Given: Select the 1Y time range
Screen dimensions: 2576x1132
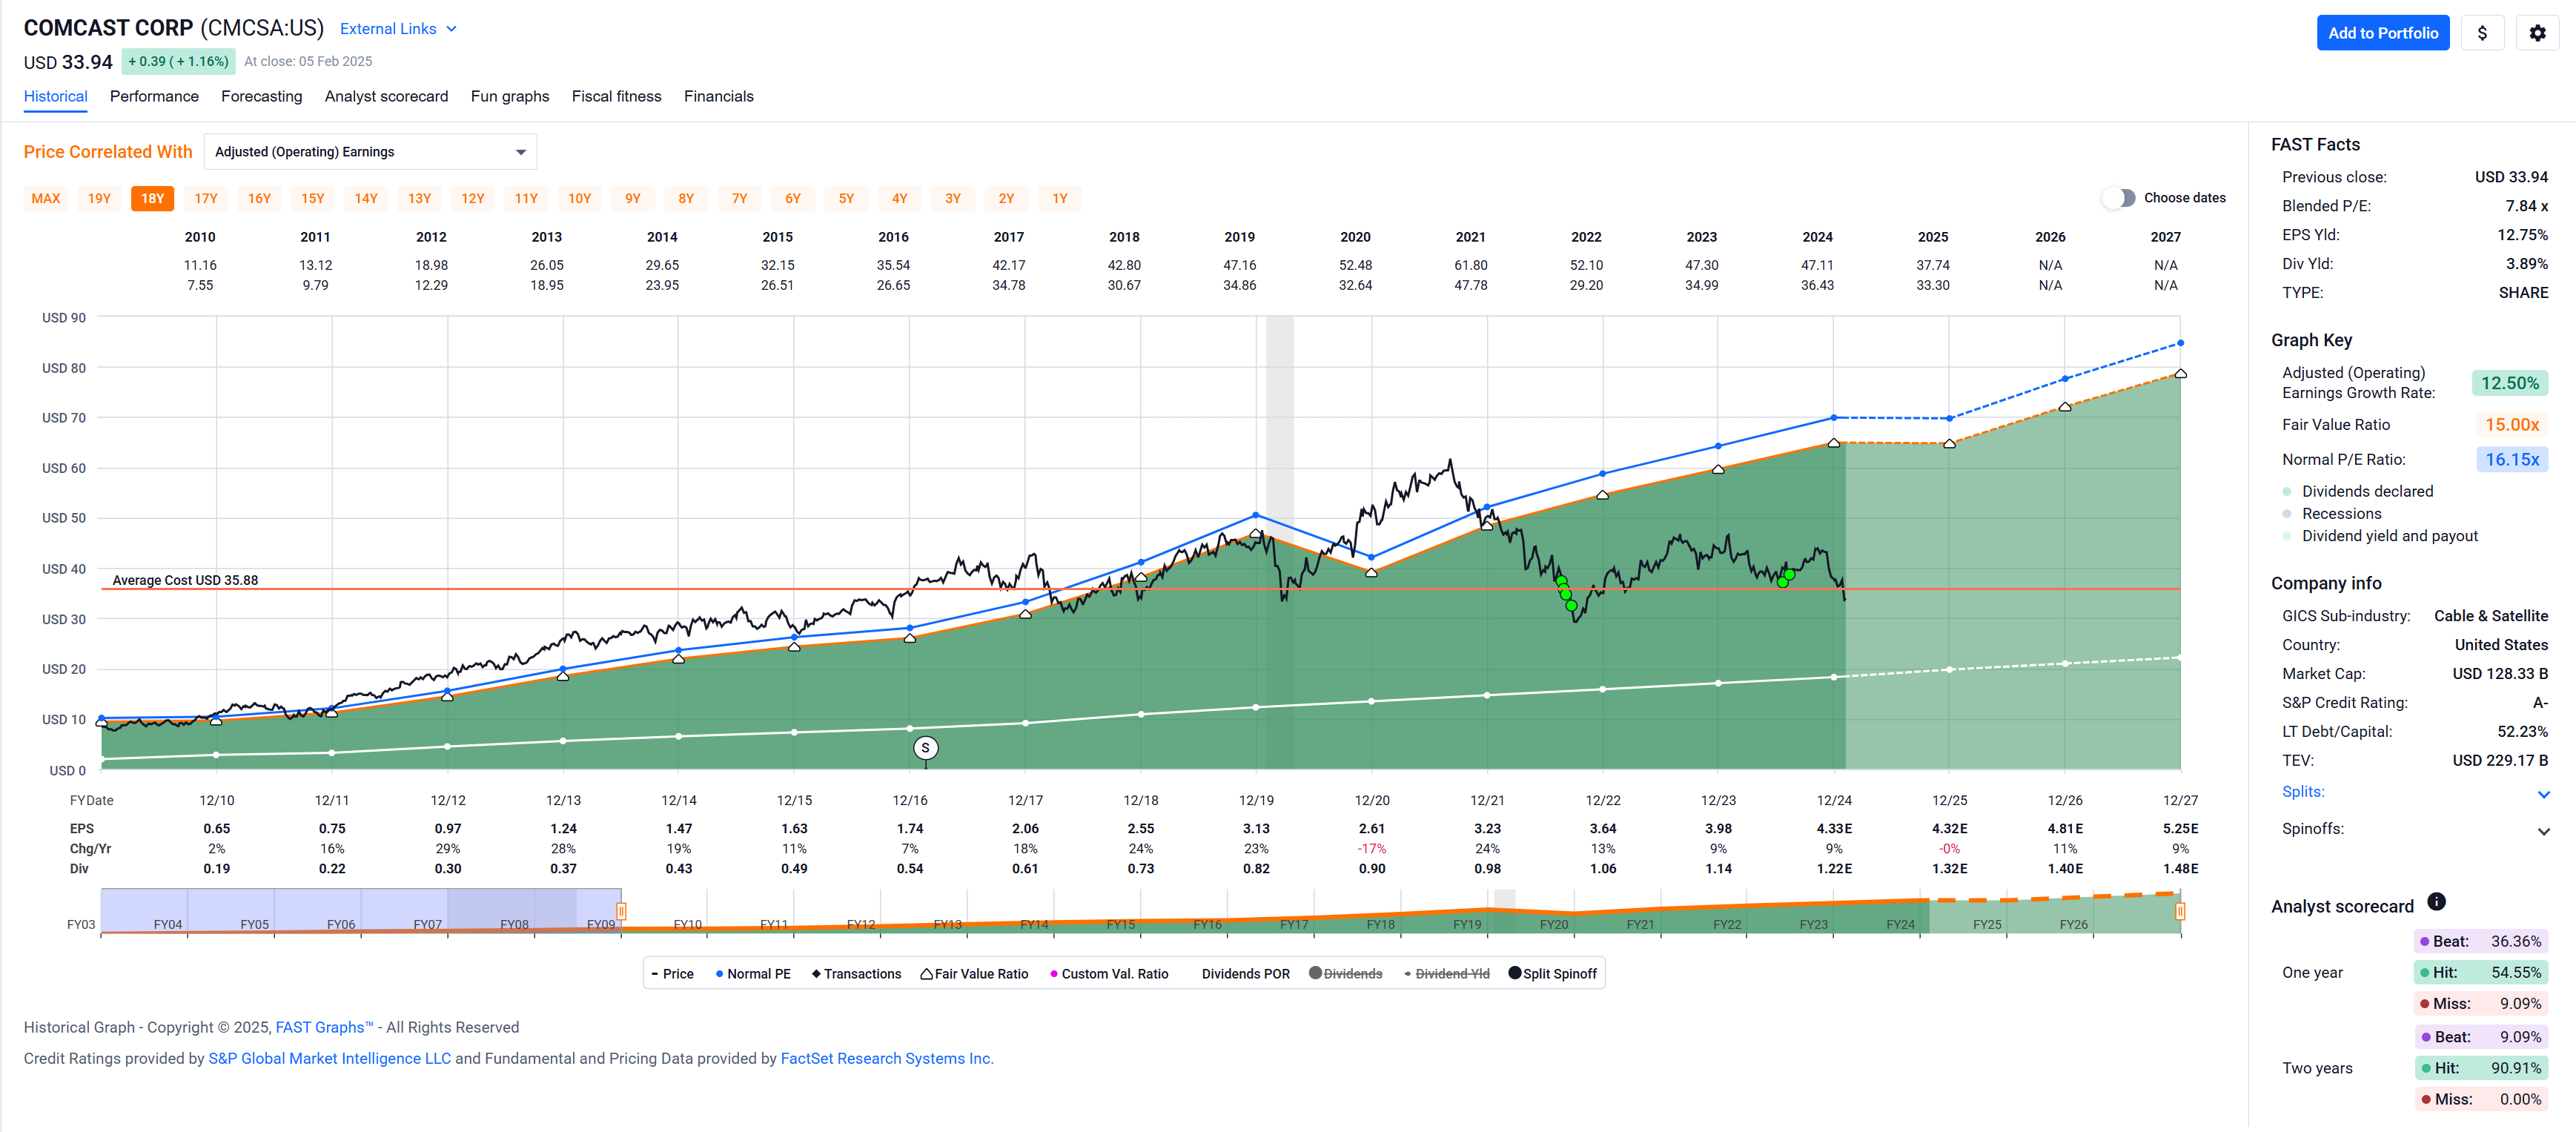Looking at the screenshot, I should (1060, 199).
